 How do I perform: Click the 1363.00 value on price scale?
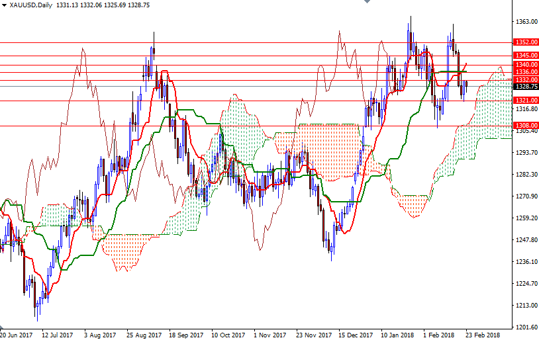coord(526,22)
